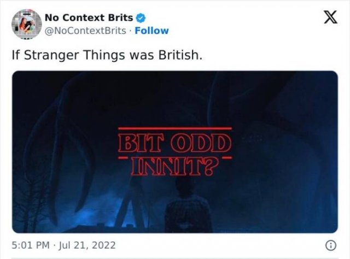The image size is (350, 259).
Task: Click the "BIT ODD" red title text
Action: [x=174, y=143]
